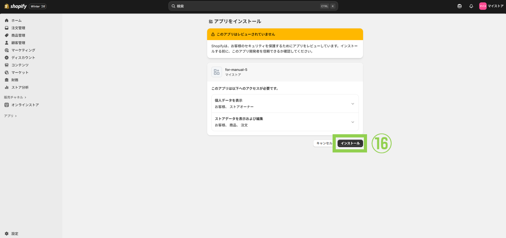Open the マイストア account menu
Viewport: 506px width, 238px height.
491,6
